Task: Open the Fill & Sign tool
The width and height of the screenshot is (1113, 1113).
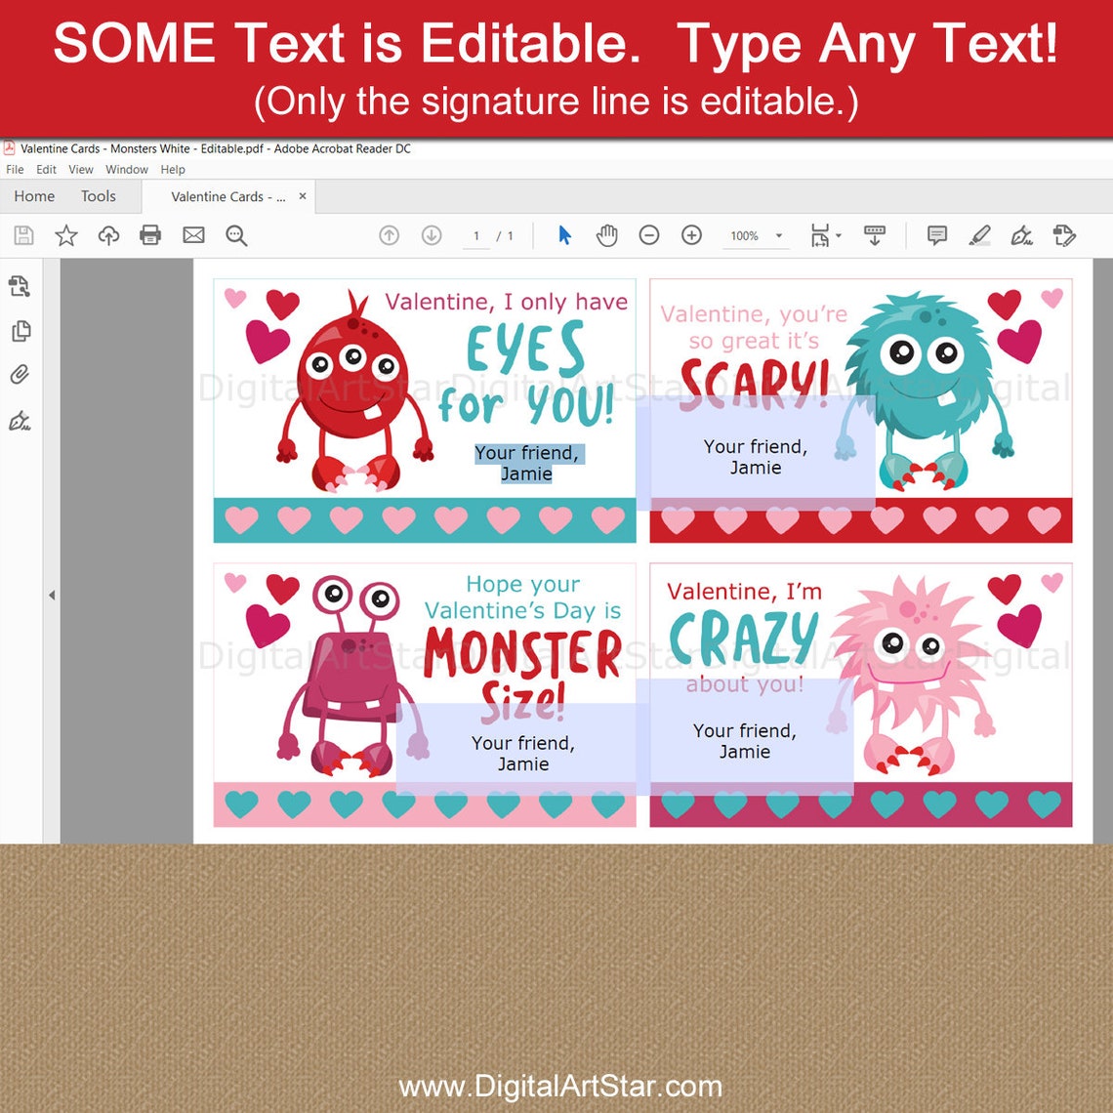Action: point(1021,235)
